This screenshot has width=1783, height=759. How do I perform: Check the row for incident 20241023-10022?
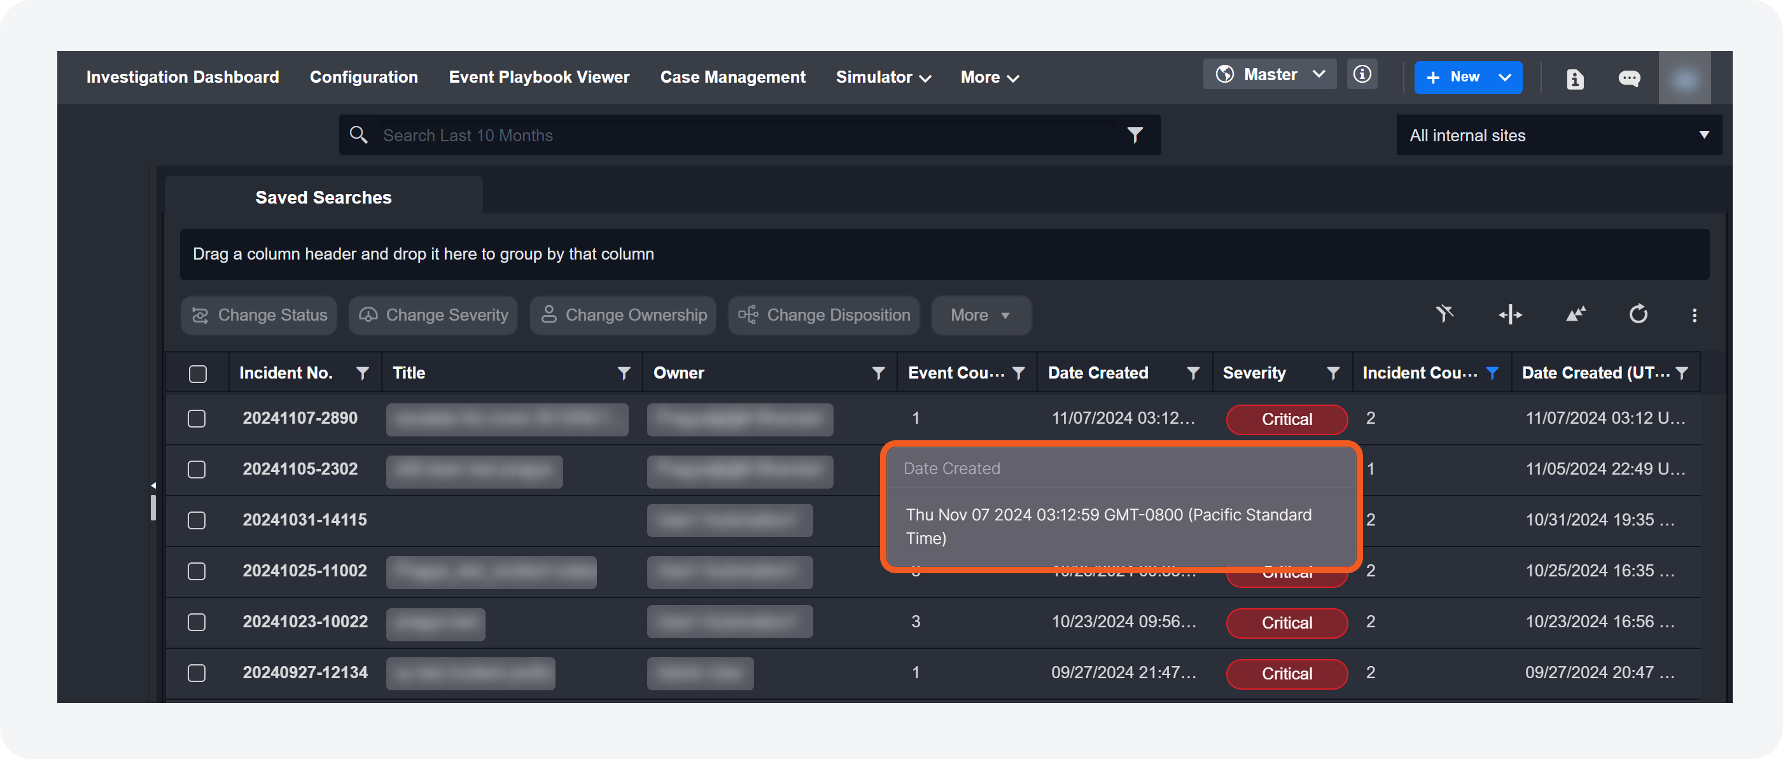(197, 622)
